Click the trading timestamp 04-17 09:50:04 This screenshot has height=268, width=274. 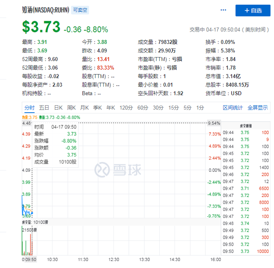click(223, 30)
